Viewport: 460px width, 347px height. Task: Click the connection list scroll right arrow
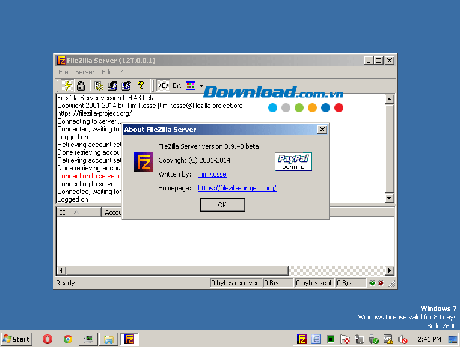389,270
